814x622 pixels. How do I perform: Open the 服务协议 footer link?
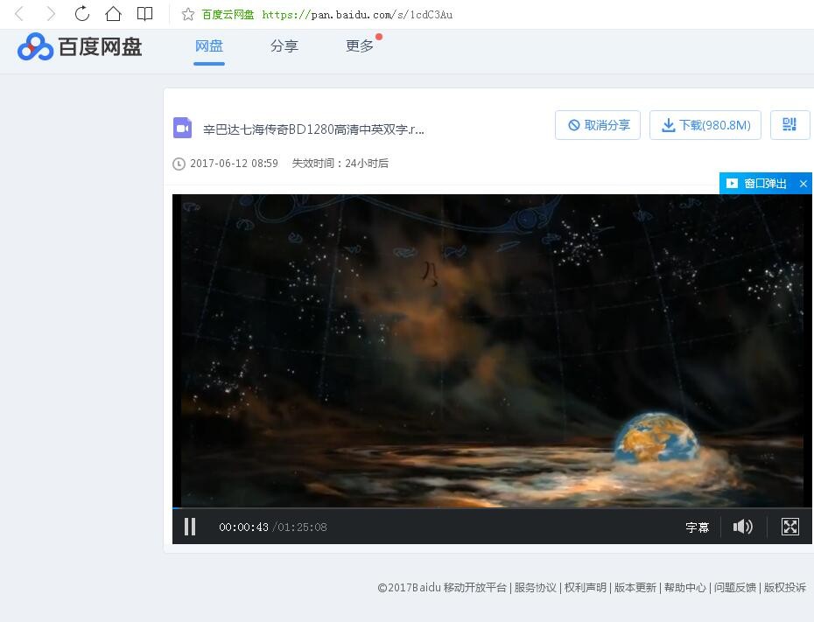click(x=535, y=588)
